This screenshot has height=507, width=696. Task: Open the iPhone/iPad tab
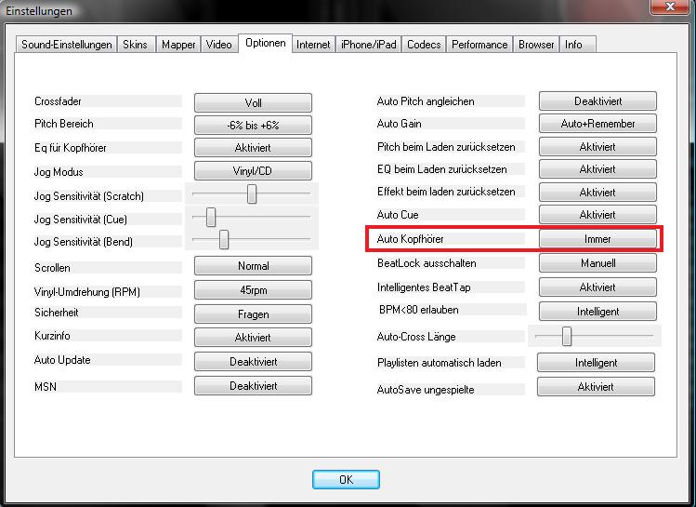pos(368,45)
